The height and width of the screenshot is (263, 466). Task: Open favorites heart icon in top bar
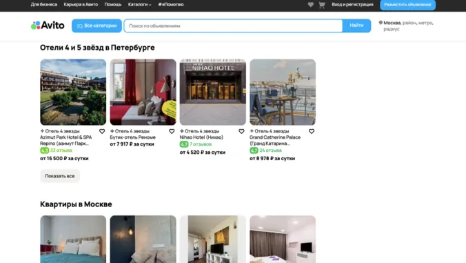pos(311,4)
